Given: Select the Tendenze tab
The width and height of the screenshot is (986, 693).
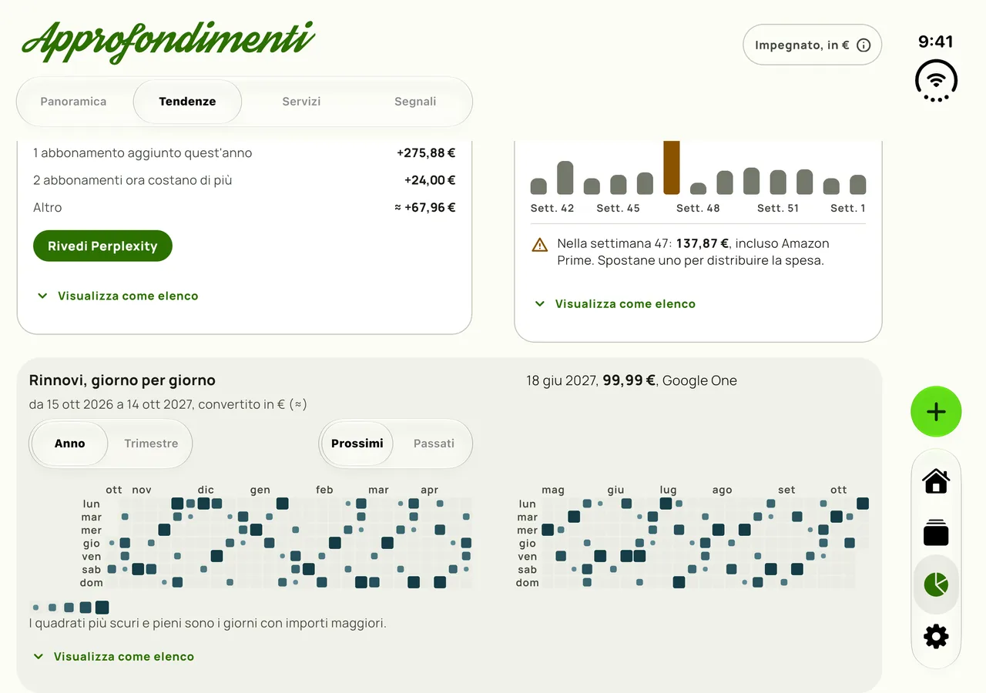Looking at the screenshot, I should (187, 102).
